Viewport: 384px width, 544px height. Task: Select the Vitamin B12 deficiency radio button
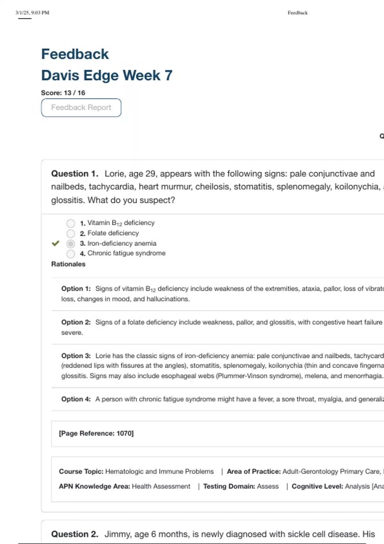(x=71, y=223)
